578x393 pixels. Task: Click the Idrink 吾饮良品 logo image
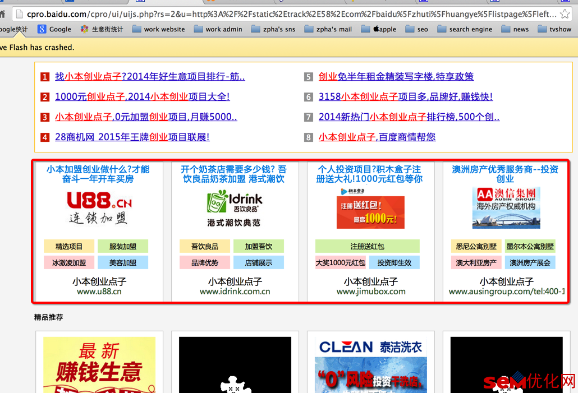[235, 208]
